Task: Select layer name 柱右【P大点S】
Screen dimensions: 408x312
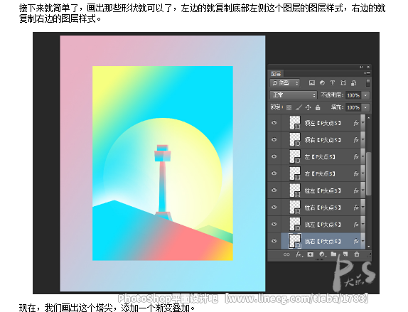Action: [323, 208]
